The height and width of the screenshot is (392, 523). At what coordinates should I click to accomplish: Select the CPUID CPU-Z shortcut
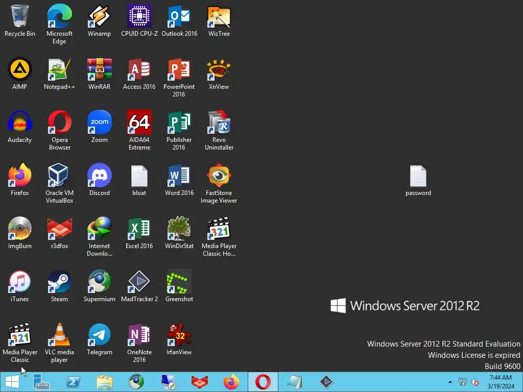[139, 20]
